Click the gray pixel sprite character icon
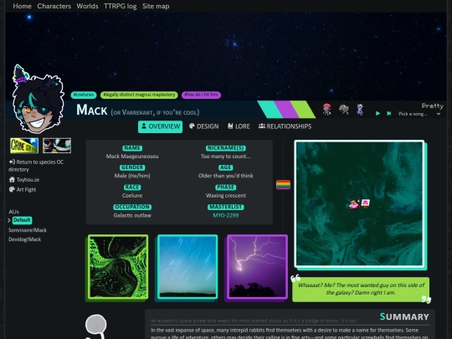 point(344,110)
